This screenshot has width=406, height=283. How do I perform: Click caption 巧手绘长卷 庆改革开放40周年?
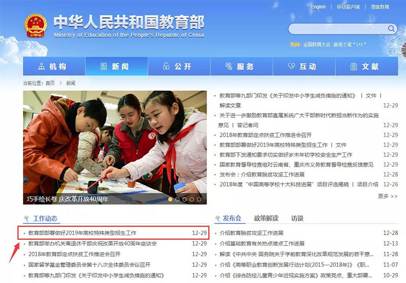pyautogui.click(x=67, y=199)
